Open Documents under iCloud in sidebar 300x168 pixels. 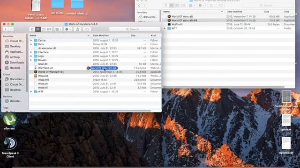pos(15,79)
